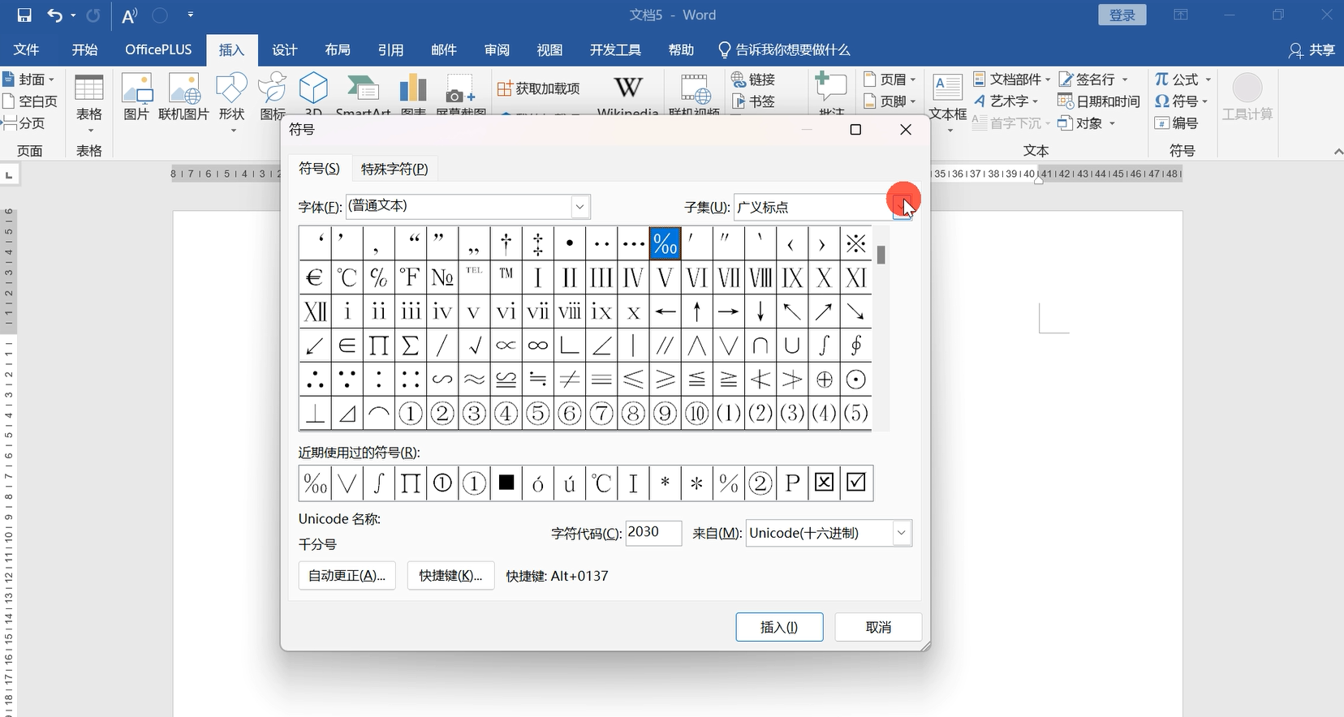This screenshot has height=717, width=1344.
Task: Click the Bookmark (书签) icon
Action: 738,101
